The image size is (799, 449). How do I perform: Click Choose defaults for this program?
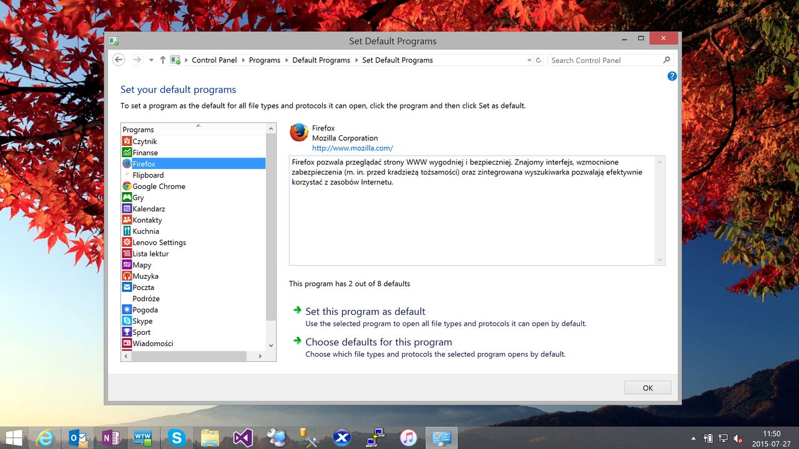click(x=378, y=342)
